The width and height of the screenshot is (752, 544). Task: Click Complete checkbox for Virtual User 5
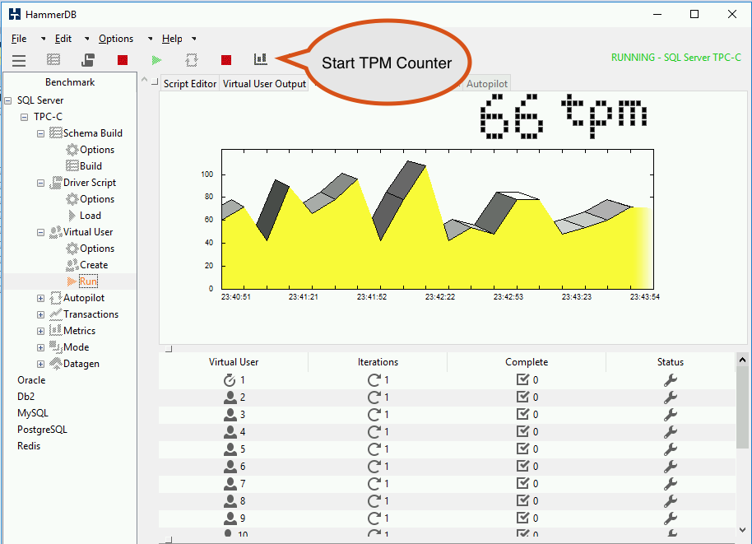[522, 449]
